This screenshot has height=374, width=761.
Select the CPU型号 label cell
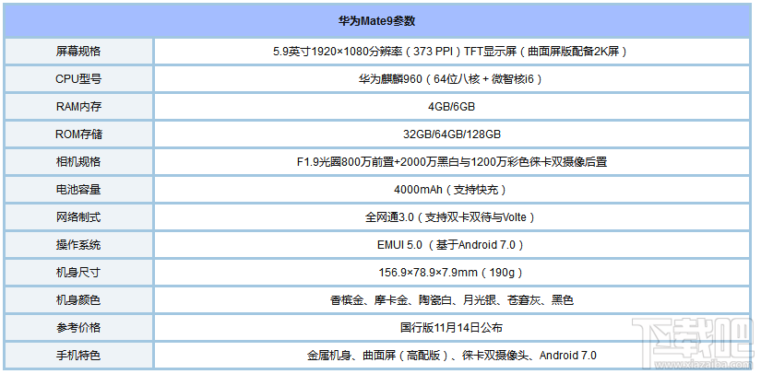point(78,79)
